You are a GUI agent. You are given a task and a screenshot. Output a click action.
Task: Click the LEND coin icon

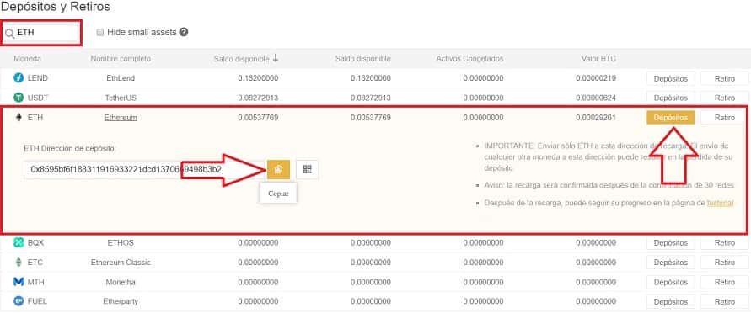click(x=19, y=78)
